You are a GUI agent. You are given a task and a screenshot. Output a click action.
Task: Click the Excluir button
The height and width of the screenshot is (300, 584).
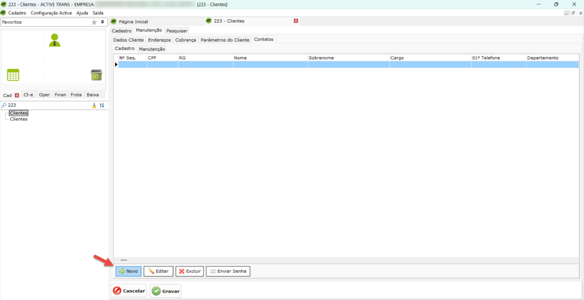point(189,271)
